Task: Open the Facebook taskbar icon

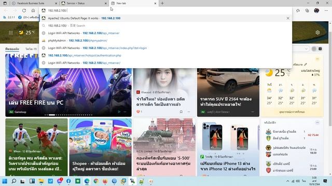Action: click(x=68, y=181)
